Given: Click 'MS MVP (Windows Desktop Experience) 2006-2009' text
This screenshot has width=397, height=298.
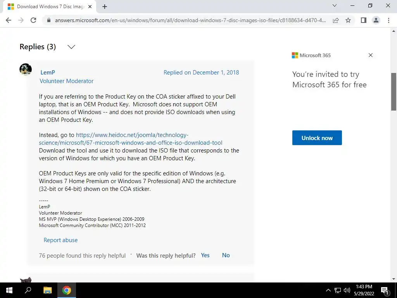Looking at the screenshot, I should [91, 219].
